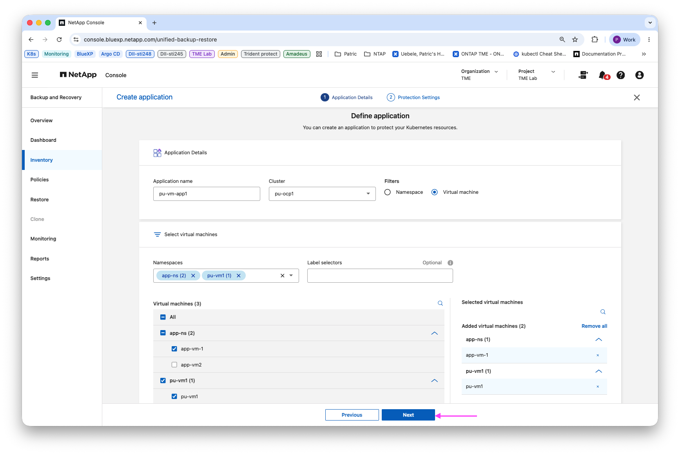
Task: Search the virtual machines list
Action: [440, 303]
